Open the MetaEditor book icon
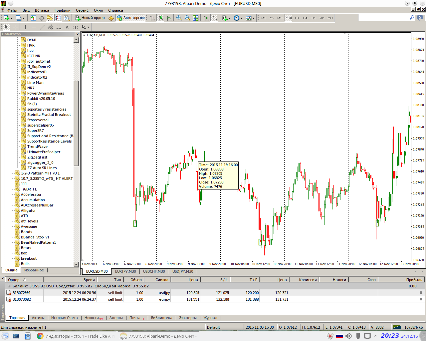The height and width of the screenshot is (341, 426). click(x=111, y=18)
